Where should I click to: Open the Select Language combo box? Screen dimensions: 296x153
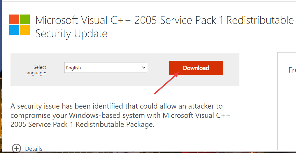(106, 68)
